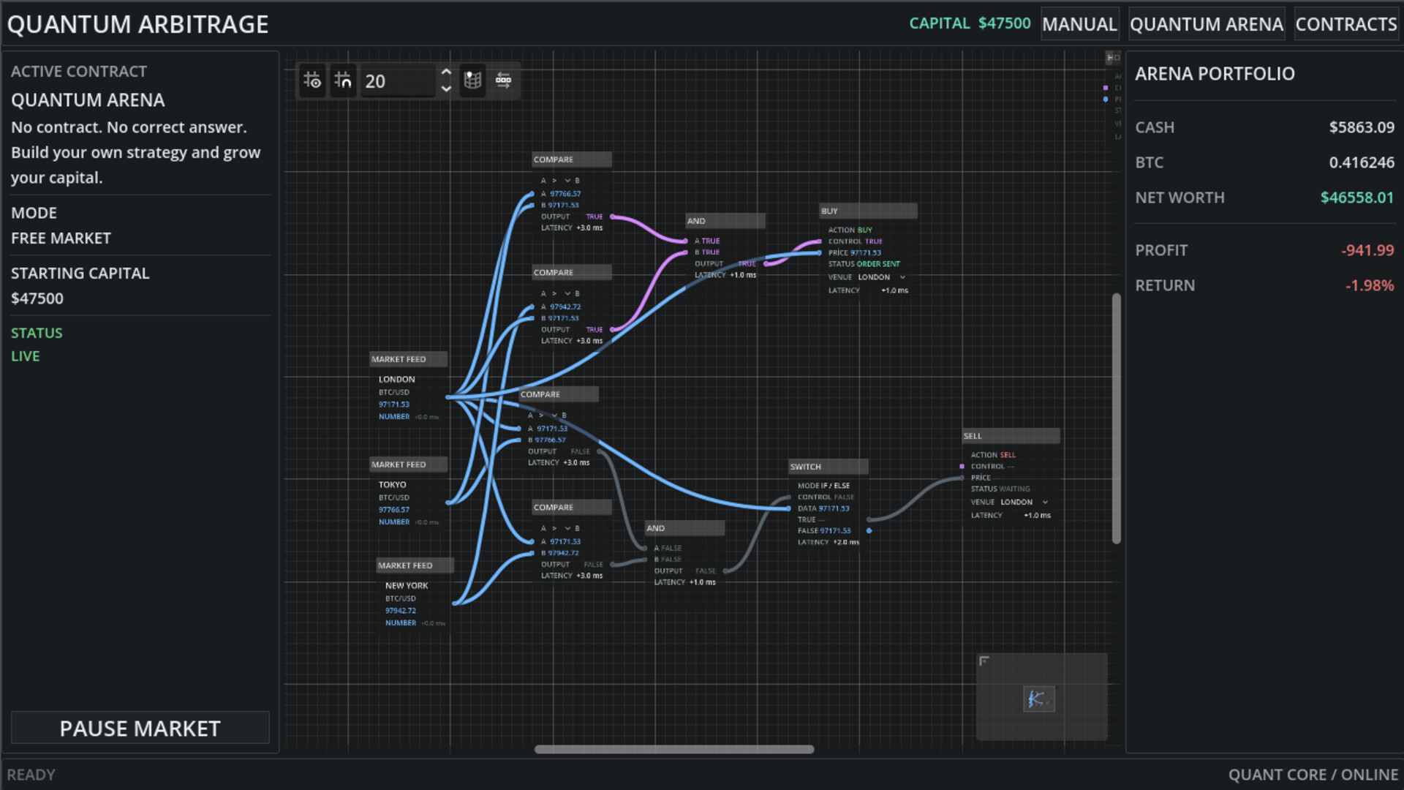Screen dimensions: 1404x790
Task: Click the CAPITAL $47500 readout
Action: click(970, 23)
